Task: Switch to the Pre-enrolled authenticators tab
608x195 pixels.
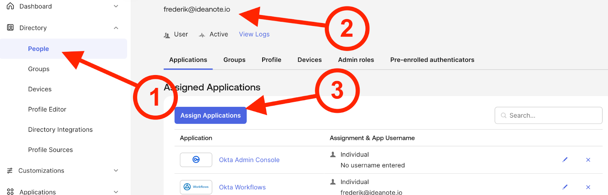Action: 432,60
